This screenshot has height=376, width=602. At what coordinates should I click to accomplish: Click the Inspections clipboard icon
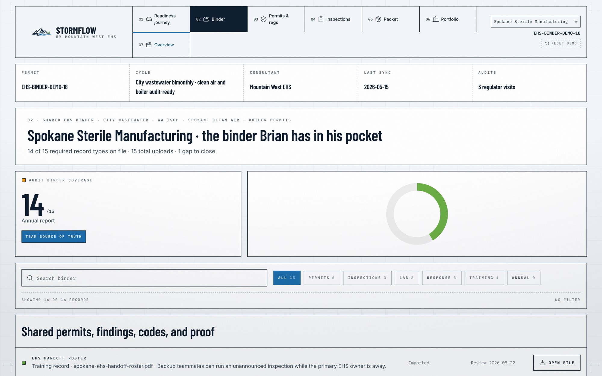coord(321,19)
